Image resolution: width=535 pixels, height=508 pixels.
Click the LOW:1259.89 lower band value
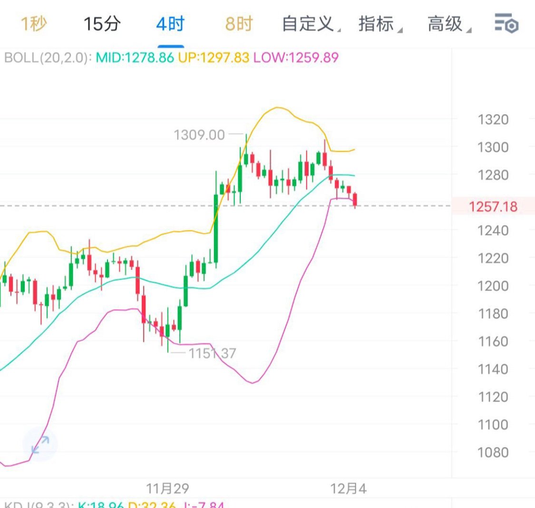pyautogui.click(x=296, y=58)
